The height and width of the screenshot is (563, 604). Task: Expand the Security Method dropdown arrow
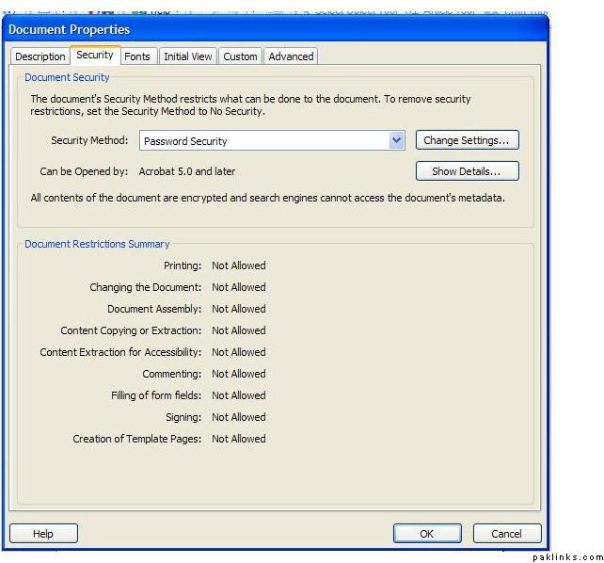tap(396, 141)
